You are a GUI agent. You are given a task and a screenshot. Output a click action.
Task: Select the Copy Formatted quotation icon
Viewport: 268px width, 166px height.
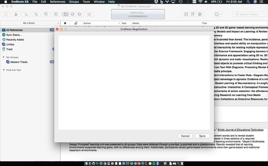[186, 14]
